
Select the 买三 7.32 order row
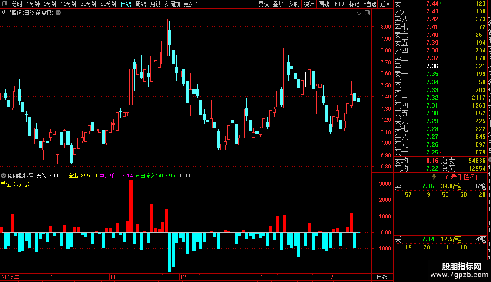click(440, 98)
